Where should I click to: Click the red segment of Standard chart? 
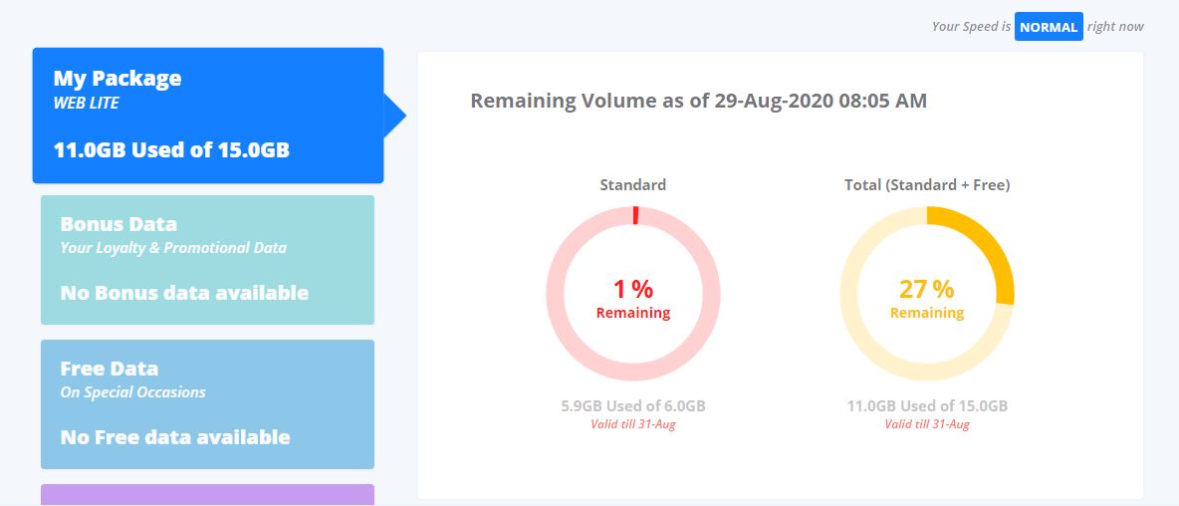(635, 215)
